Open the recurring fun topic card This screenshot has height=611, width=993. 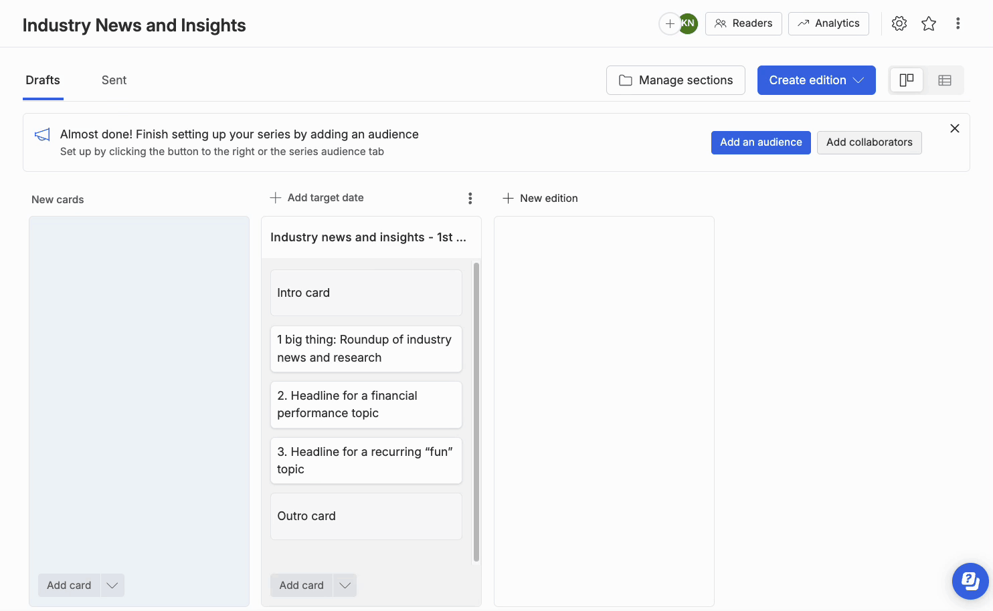366,461
